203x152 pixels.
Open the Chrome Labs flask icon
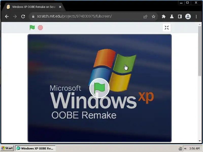click(172, 16)
